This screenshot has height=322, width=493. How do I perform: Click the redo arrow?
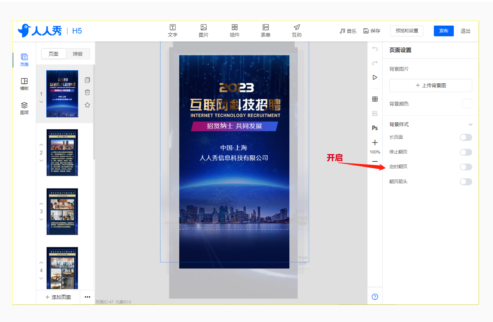coord(375,63)
